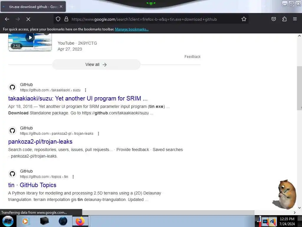Bookmark this page with the star icon
The width and height of the screenshot is (302, 227).
pos(244,19)
